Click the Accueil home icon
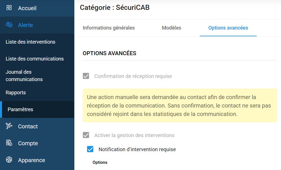Image resolution: width=281 pixels, height=170 pixels. pos(9,8)
